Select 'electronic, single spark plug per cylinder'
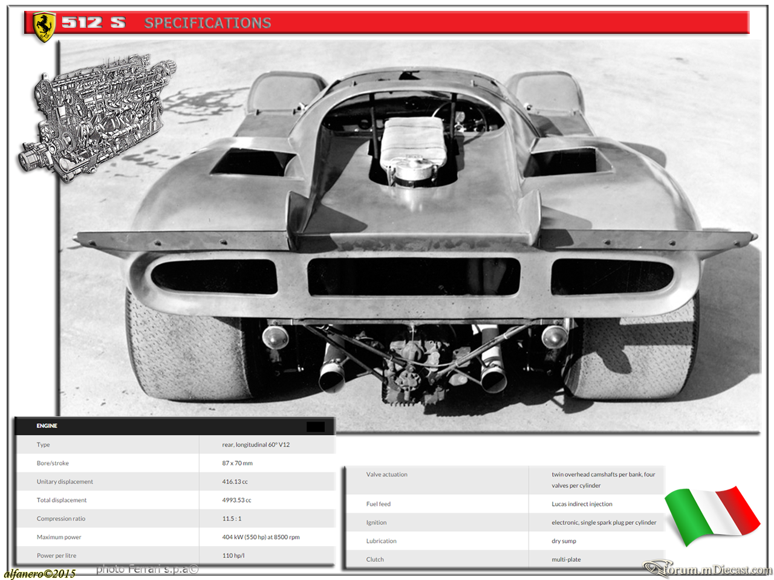Image resolution: width=774 pixels, height=580 pixels. pyautogui.click(x=604, y=523)
